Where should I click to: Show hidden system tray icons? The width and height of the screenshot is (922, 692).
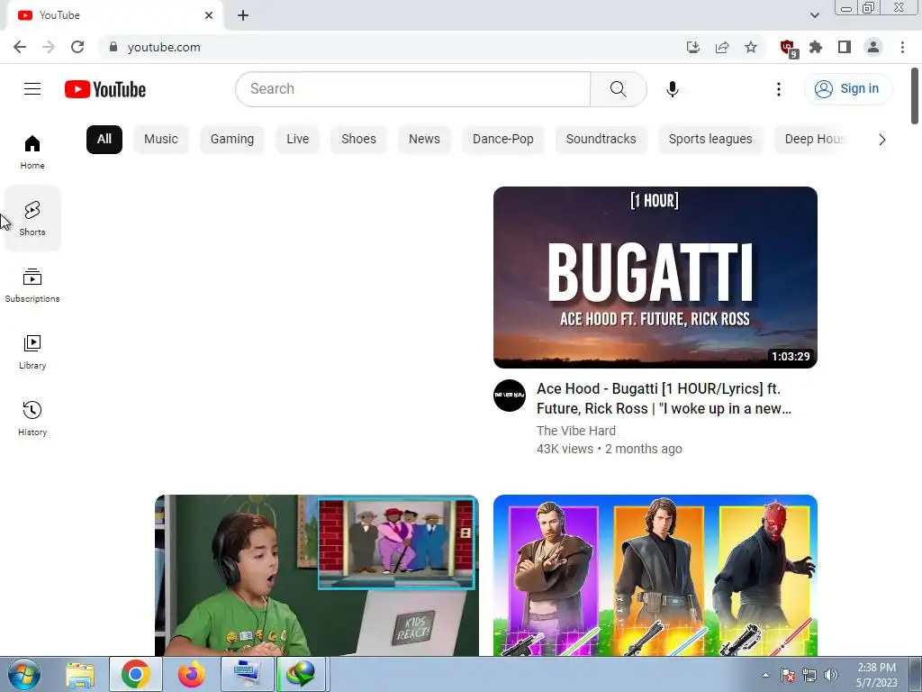coord(765,675)
